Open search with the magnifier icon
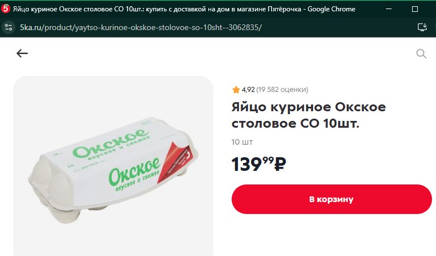Viewport: 436px width, 256px height. click(x=421, y=53)
